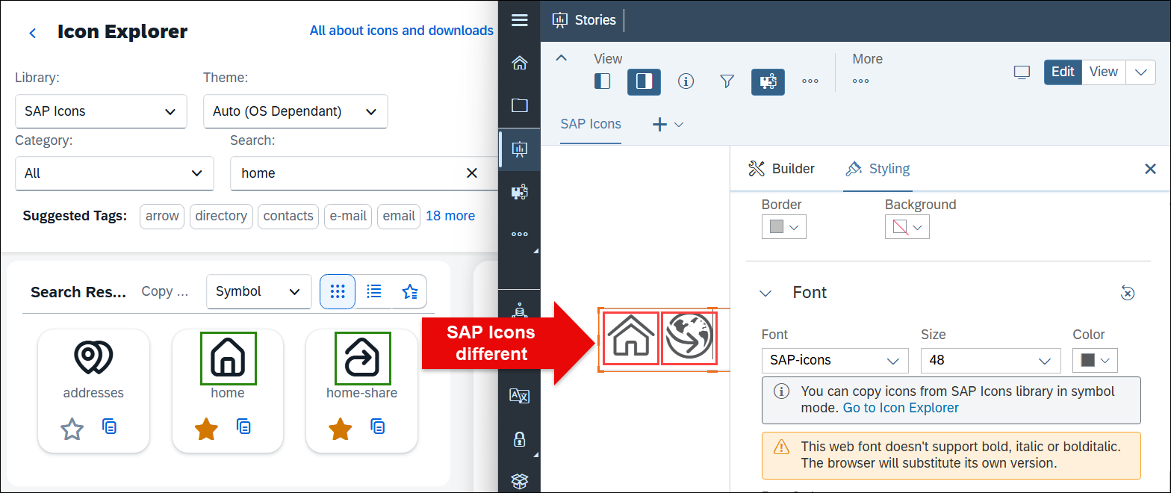
Task: Toggle the left side panel
Action: pyautogui.click(x=603, y=81)
